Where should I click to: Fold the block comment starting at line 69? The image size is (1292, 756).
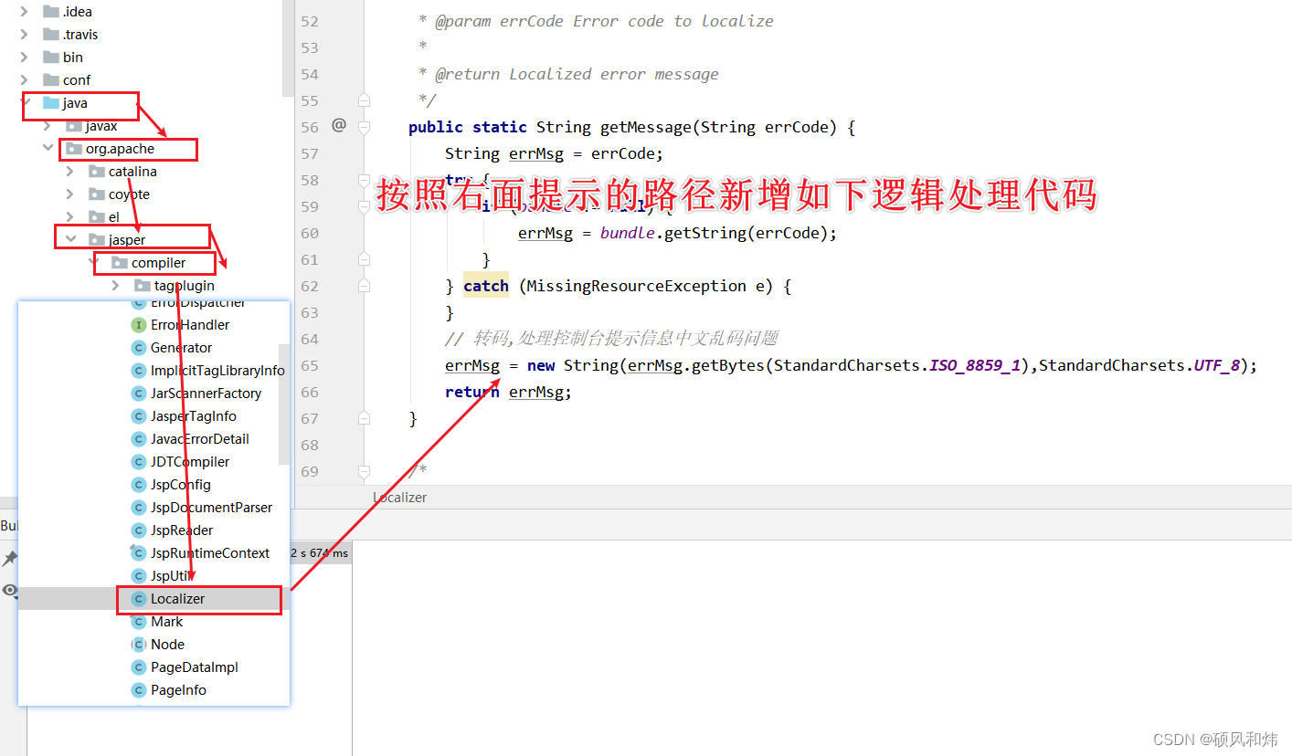(x=365, y=471)
